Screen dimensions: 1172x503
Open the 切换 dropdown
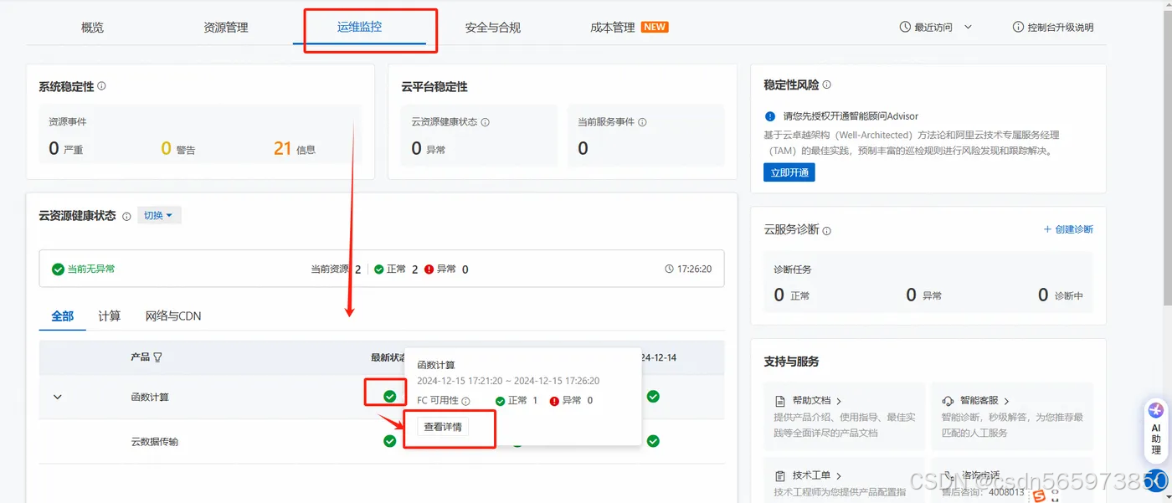(x=158, y=215)
